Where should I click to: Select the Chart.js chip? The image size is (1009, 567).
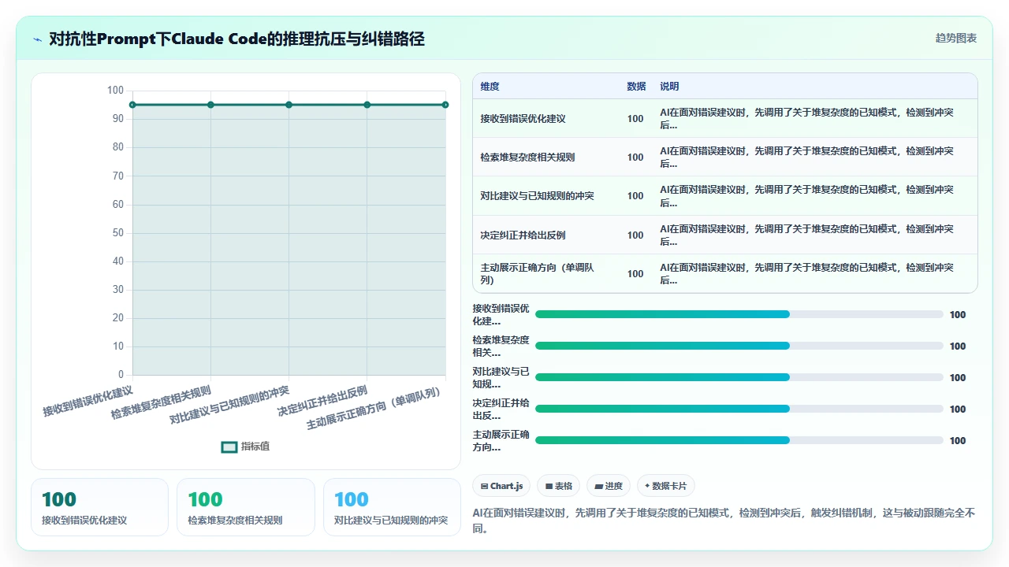501,486
